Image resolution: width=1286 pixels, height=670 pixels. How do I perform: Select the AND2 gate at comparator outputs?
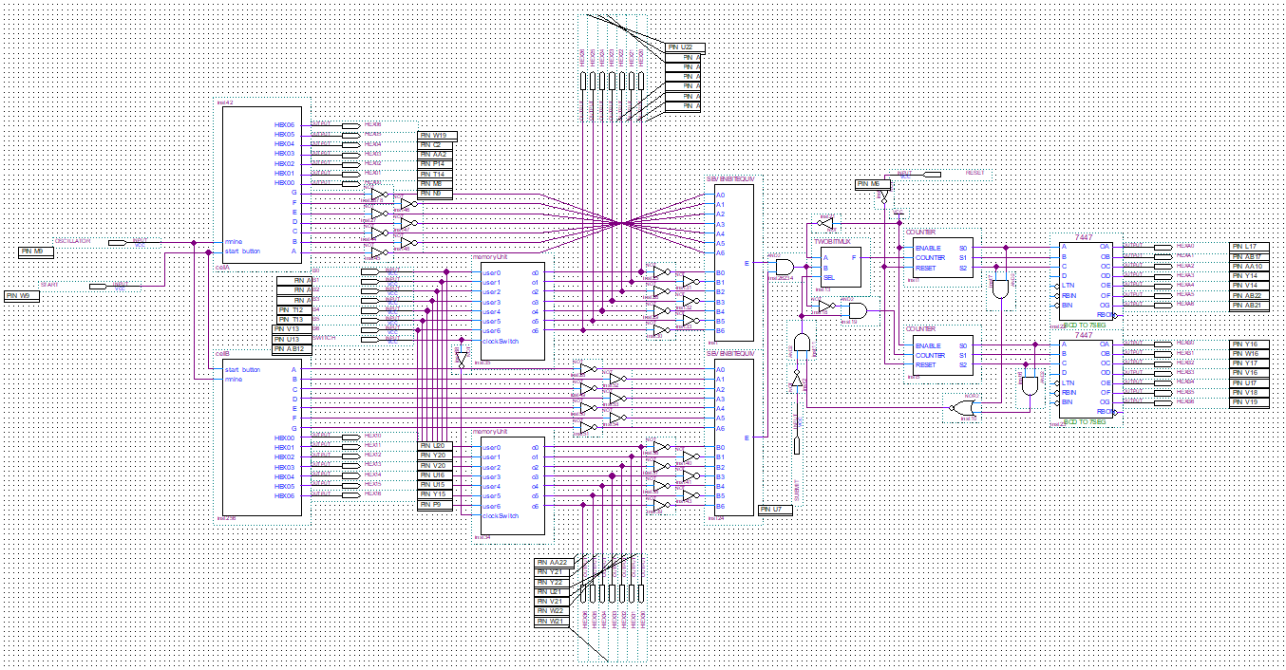coord(785,268)
